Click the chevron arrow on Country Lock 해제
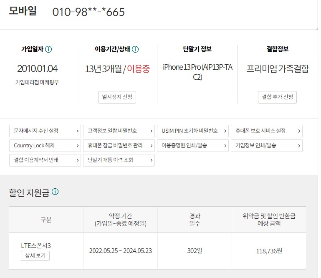321x278 pixels. [x=77, y=146]
